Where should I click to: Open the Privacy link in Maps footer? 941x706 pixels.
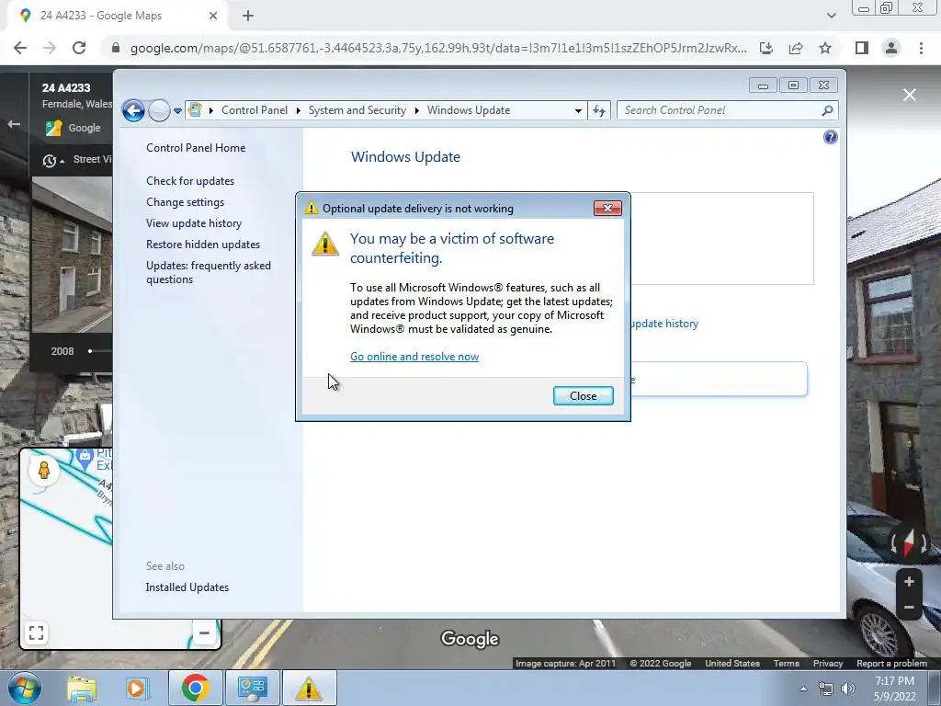[828, 664]
